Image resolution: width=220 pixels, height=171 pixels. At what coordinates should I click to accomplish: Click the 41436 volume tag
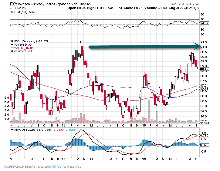click(205, 123)
